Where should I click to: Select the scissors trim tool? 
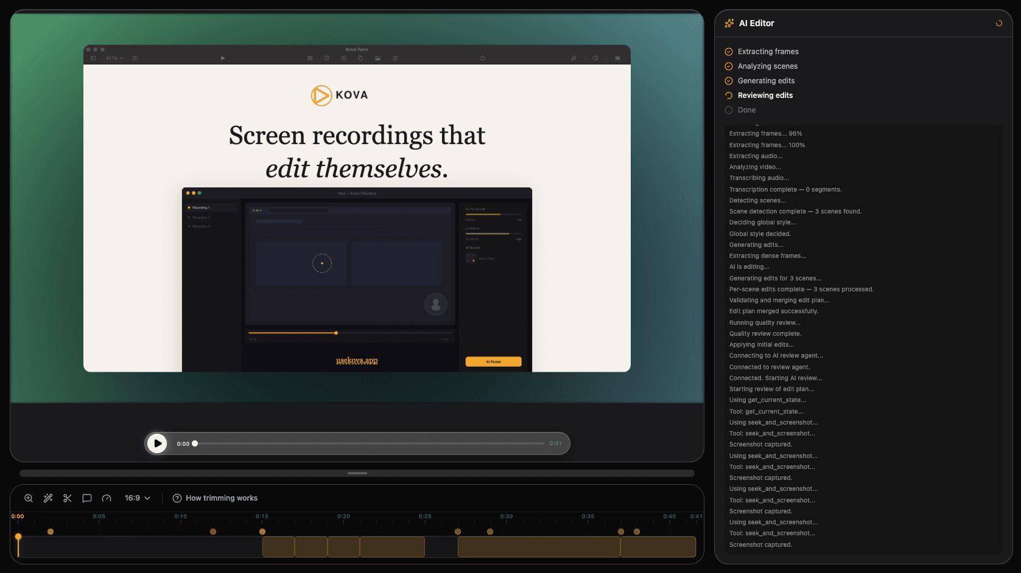[x=67, y=498]
